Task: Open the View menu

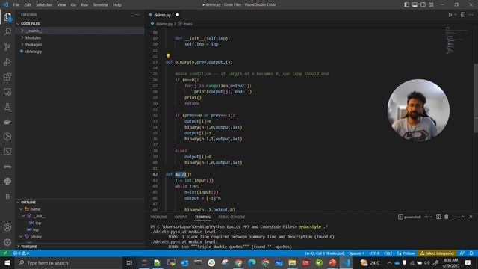Action: coord(61,4)
